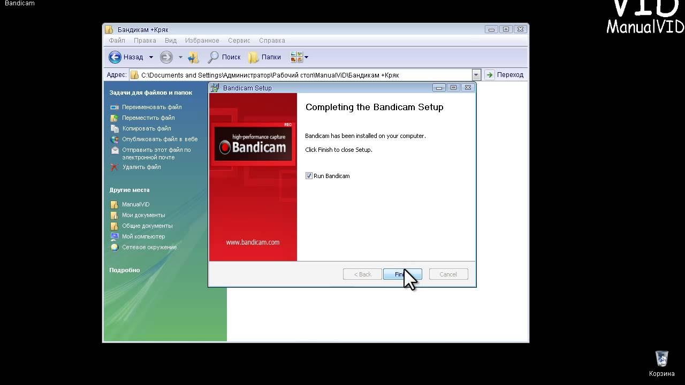Viewport: 685px width, 385px height.
Task: Click the folder Up icon
Action: click(x=194, y=57)
